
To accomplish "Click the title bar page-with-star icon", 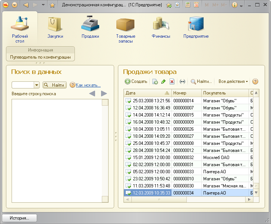I will pos(177,5).
